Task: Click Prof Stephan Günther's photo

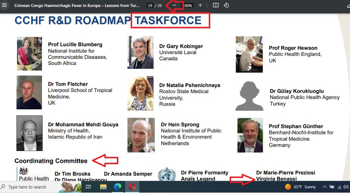Action: click(250, 135)
